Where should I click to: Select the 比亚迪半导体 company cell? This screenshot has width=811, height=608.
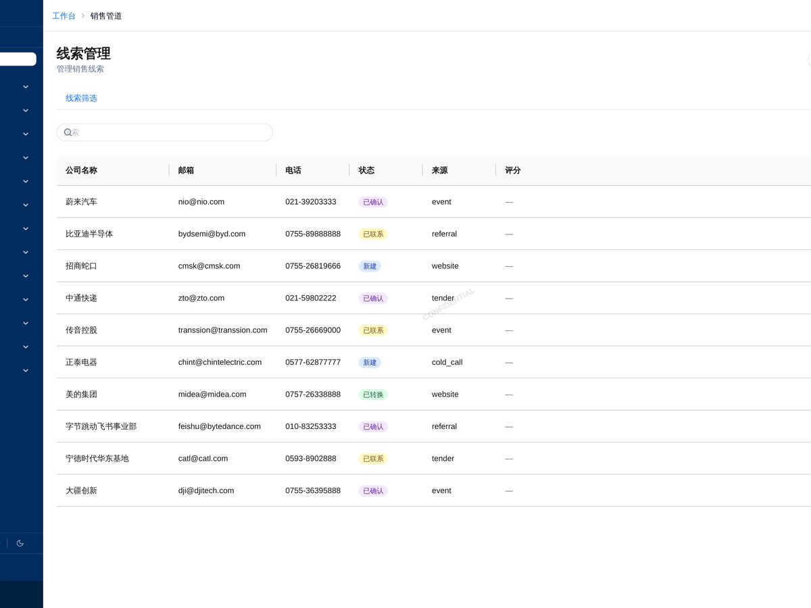pos(89,234)
